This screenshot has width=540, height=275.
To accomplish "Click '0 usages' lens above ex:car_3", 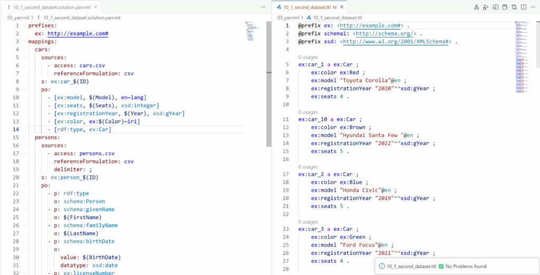I will [308, 222].
